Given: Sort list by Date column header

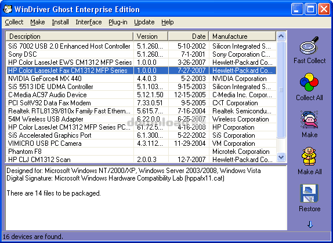Looking at the screenshot, I should click(x=189, y=36).
